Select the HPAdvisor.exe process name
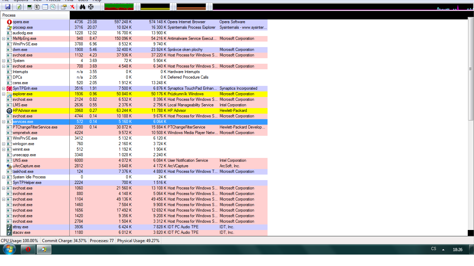This screenshot has width=474, height=266. [x=25, y=110]
